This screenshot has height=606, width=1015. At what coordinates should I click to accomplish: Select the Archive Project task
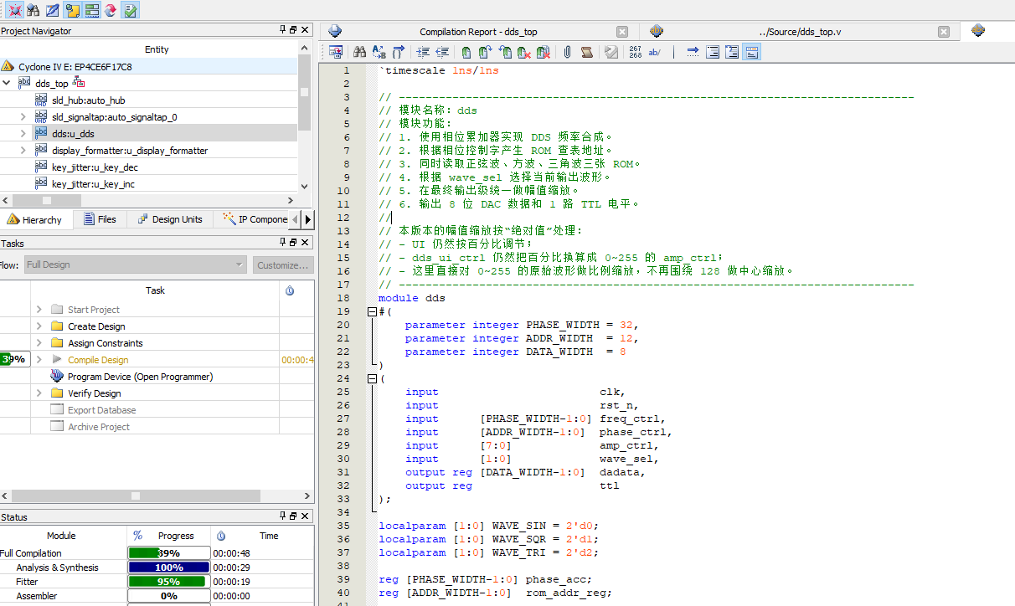click(x=99, y=427)
